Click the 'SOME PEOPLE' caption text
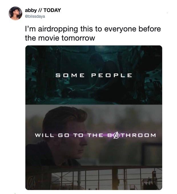 pyautogui.click(x=94, y=75)
